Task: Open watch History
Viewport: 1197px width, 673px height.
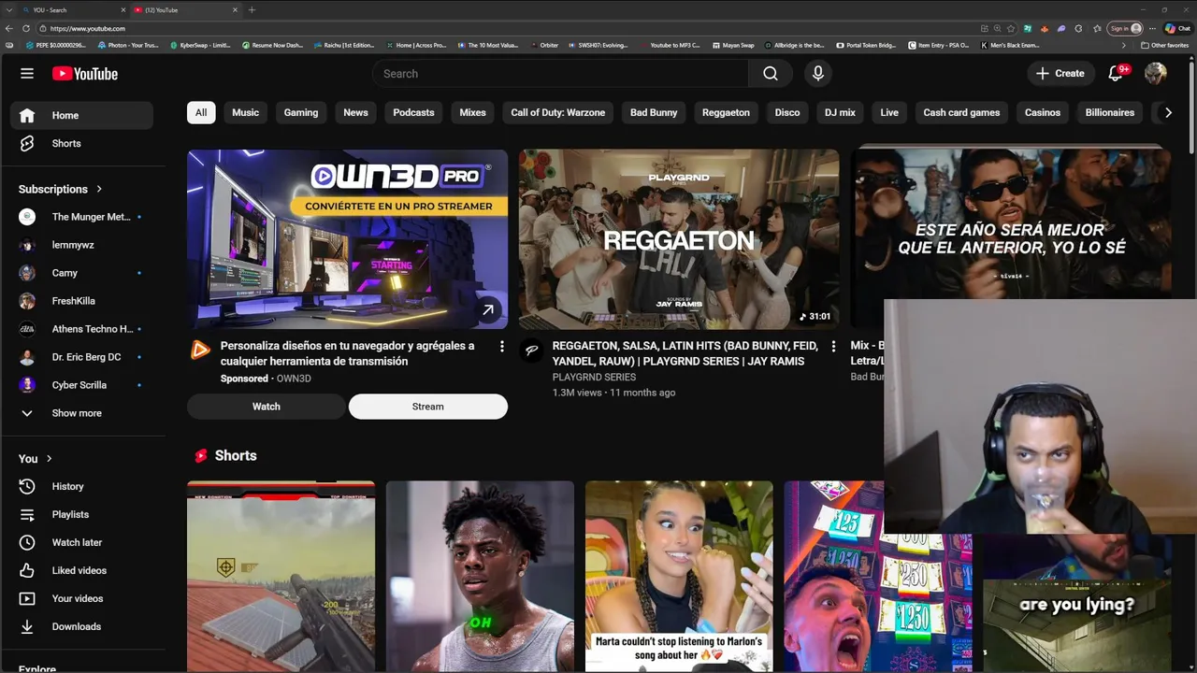Action: pos(81,486)
